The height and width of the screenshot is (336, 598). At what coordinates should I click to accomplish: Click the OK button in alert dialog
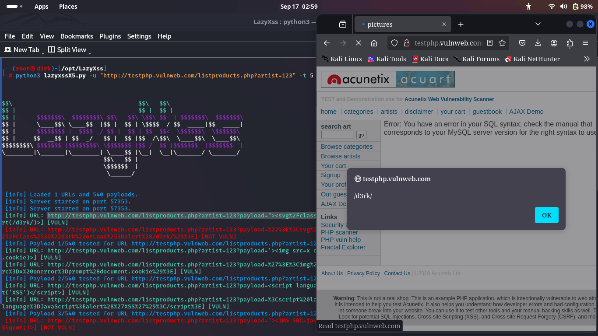(547, 215)
